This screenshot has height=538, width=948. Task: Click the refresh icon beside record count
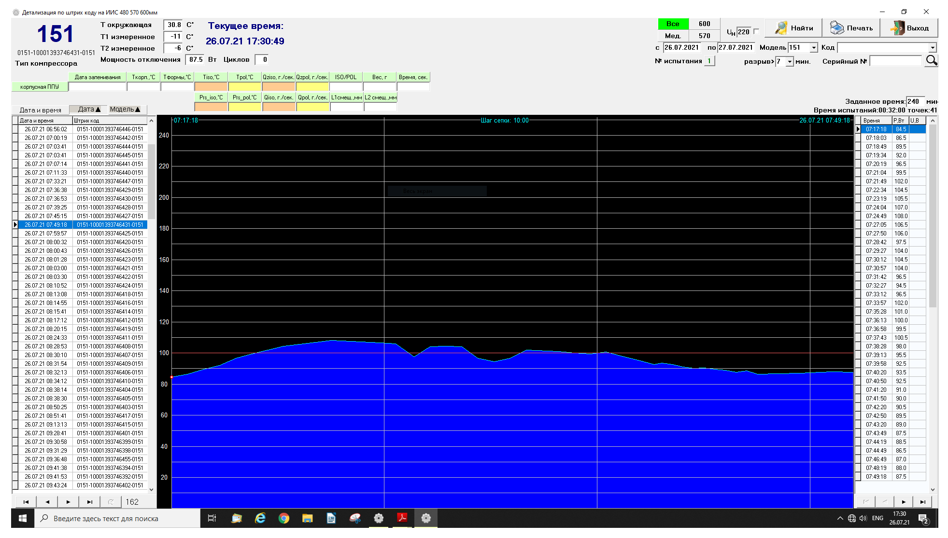(x=111, y=502)
